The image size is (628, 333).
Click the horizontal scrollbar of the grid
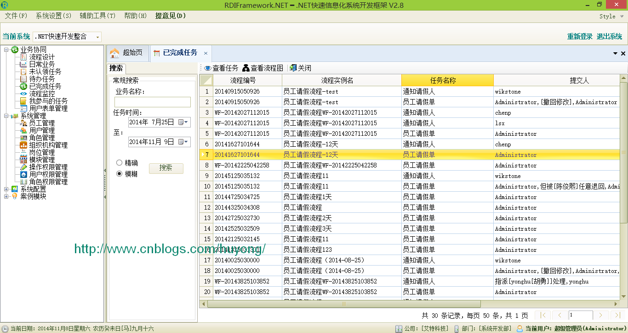coord(344,304)
